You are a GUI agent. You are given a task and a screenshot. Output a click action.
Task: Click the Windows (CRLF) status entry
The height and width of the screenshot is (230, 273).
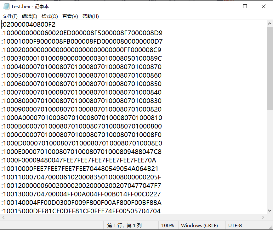coord(199,226)
